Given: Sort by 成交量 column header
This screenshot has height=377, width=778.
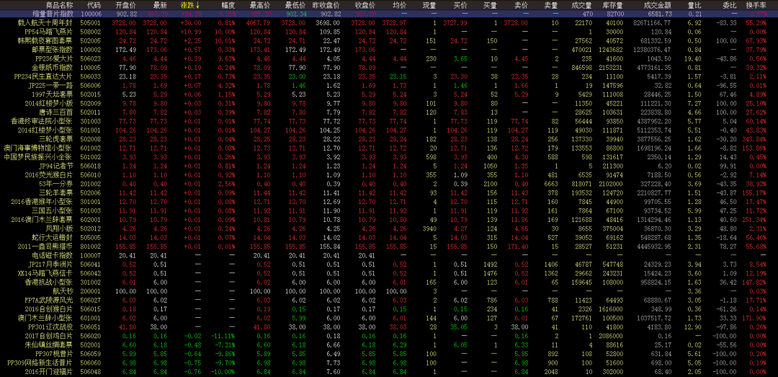Looking at the screenshot, I should coord(582,6).
